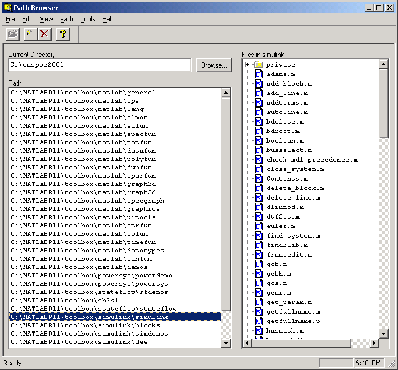Click the euler.m file icon
Screen dimensions: 398x370
tap(259, 226)
